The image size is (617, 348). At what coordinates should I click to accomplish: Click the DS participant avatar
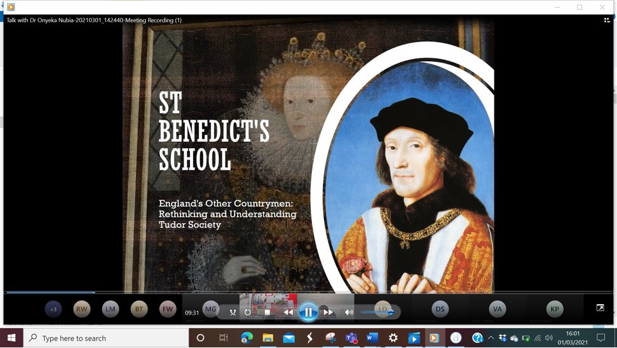(x=440, y=309)
